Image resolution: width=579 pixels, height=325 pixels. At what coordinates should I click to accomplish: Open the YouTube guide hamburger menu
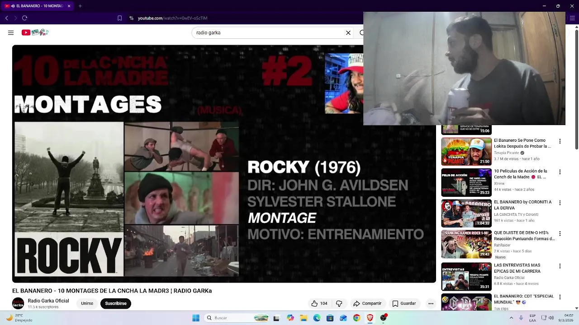(11, 32)
